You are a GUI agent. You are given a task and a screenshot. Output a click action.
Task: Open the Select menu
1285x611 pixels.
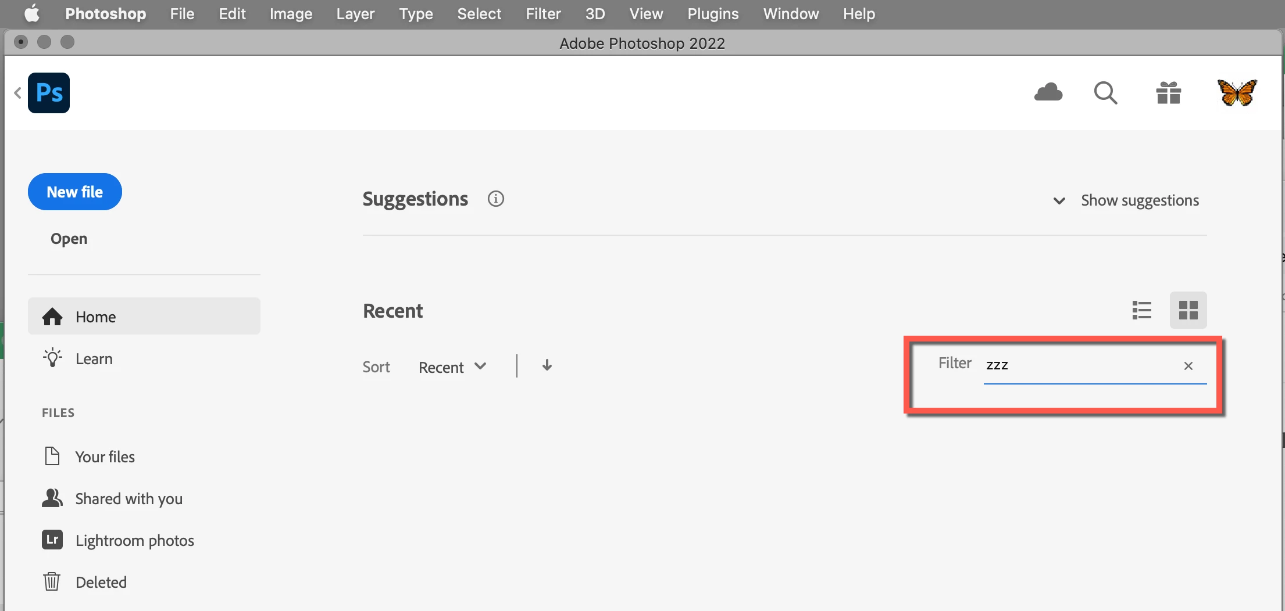tap(479, 13)
